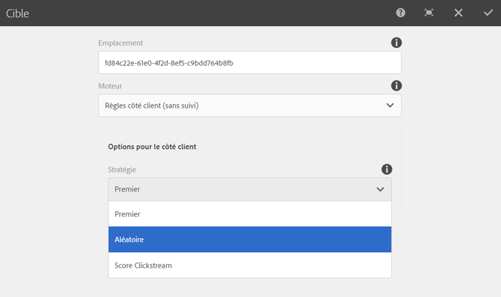The width and height of the screenshot is (501, 297).
Task: Click the chevron arrow on Moteur select
Action: 390,105
